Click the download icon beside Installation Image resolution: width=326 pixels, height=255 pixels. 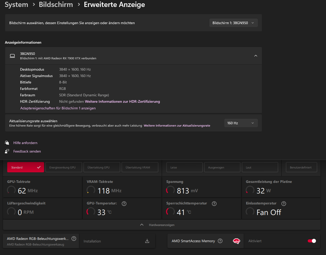pos(147,241)
